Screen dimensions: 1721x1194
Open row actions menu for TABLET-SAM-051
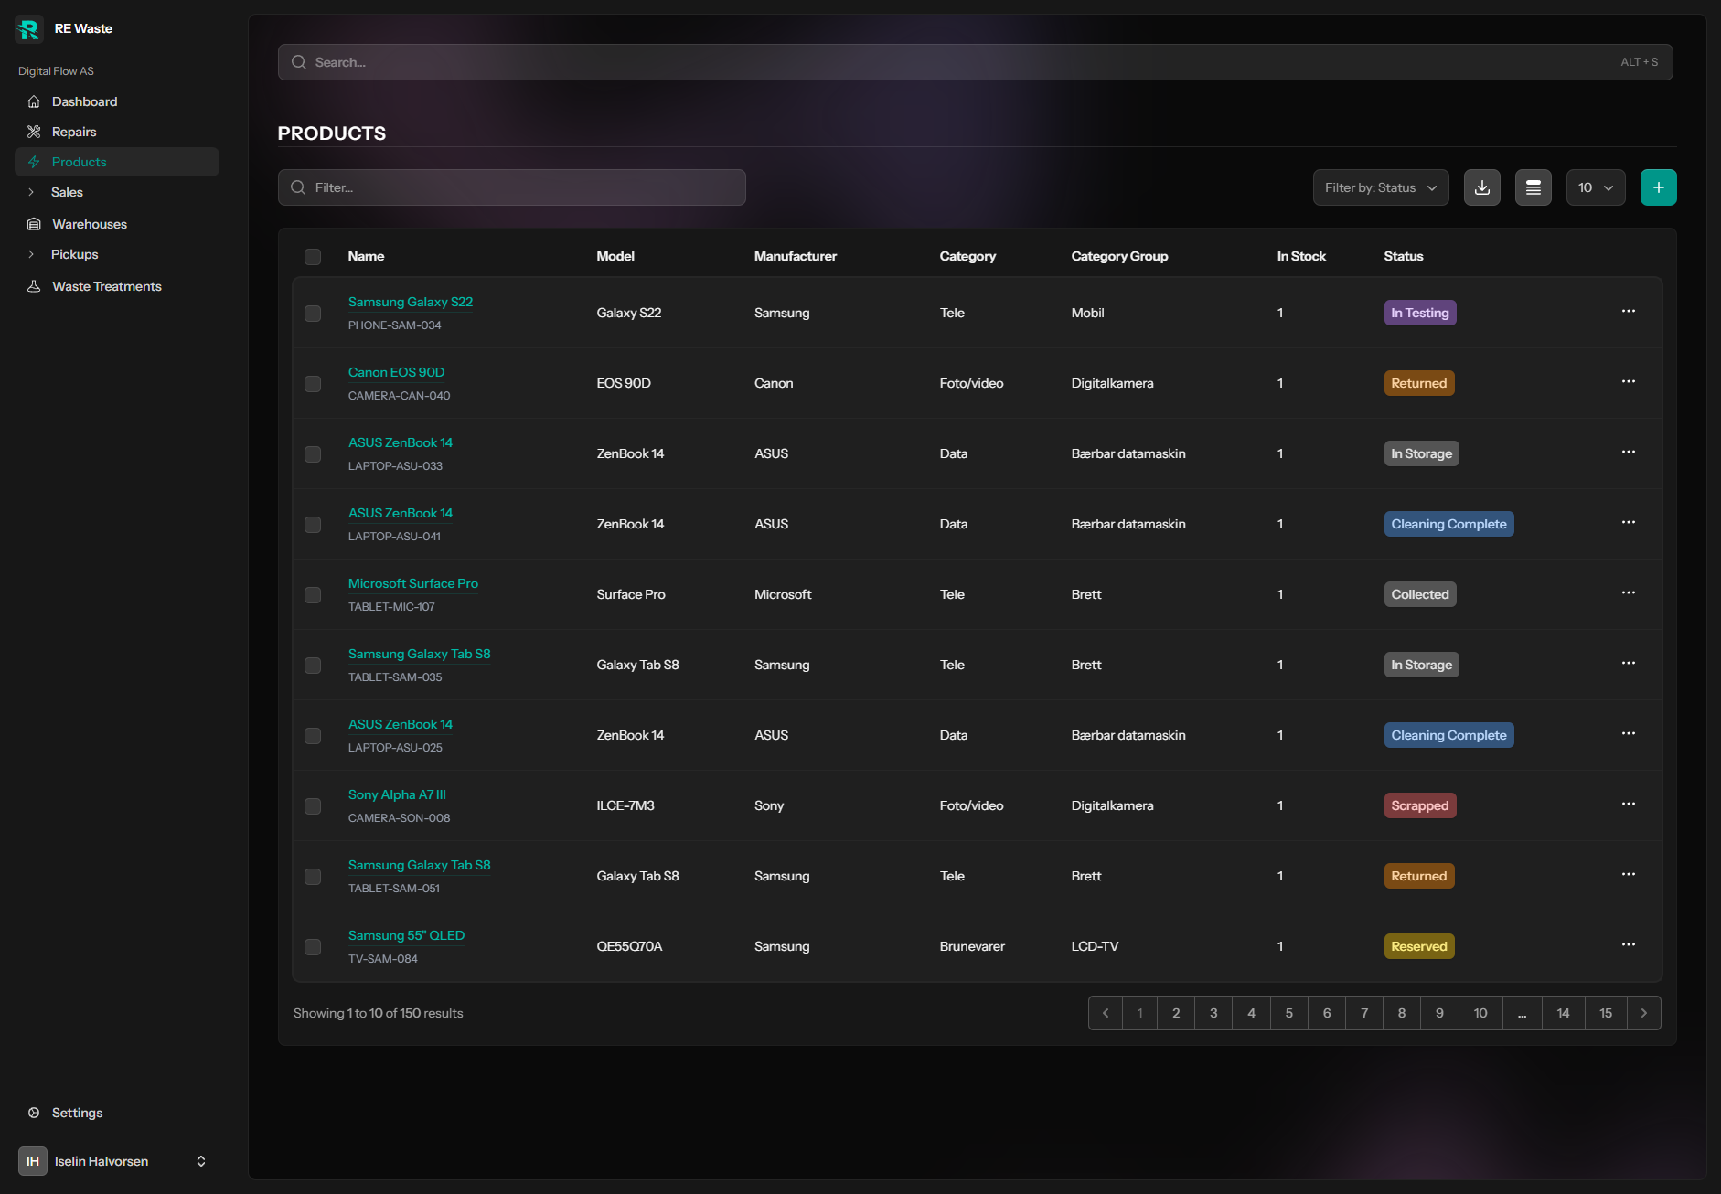coord(1629,875)
